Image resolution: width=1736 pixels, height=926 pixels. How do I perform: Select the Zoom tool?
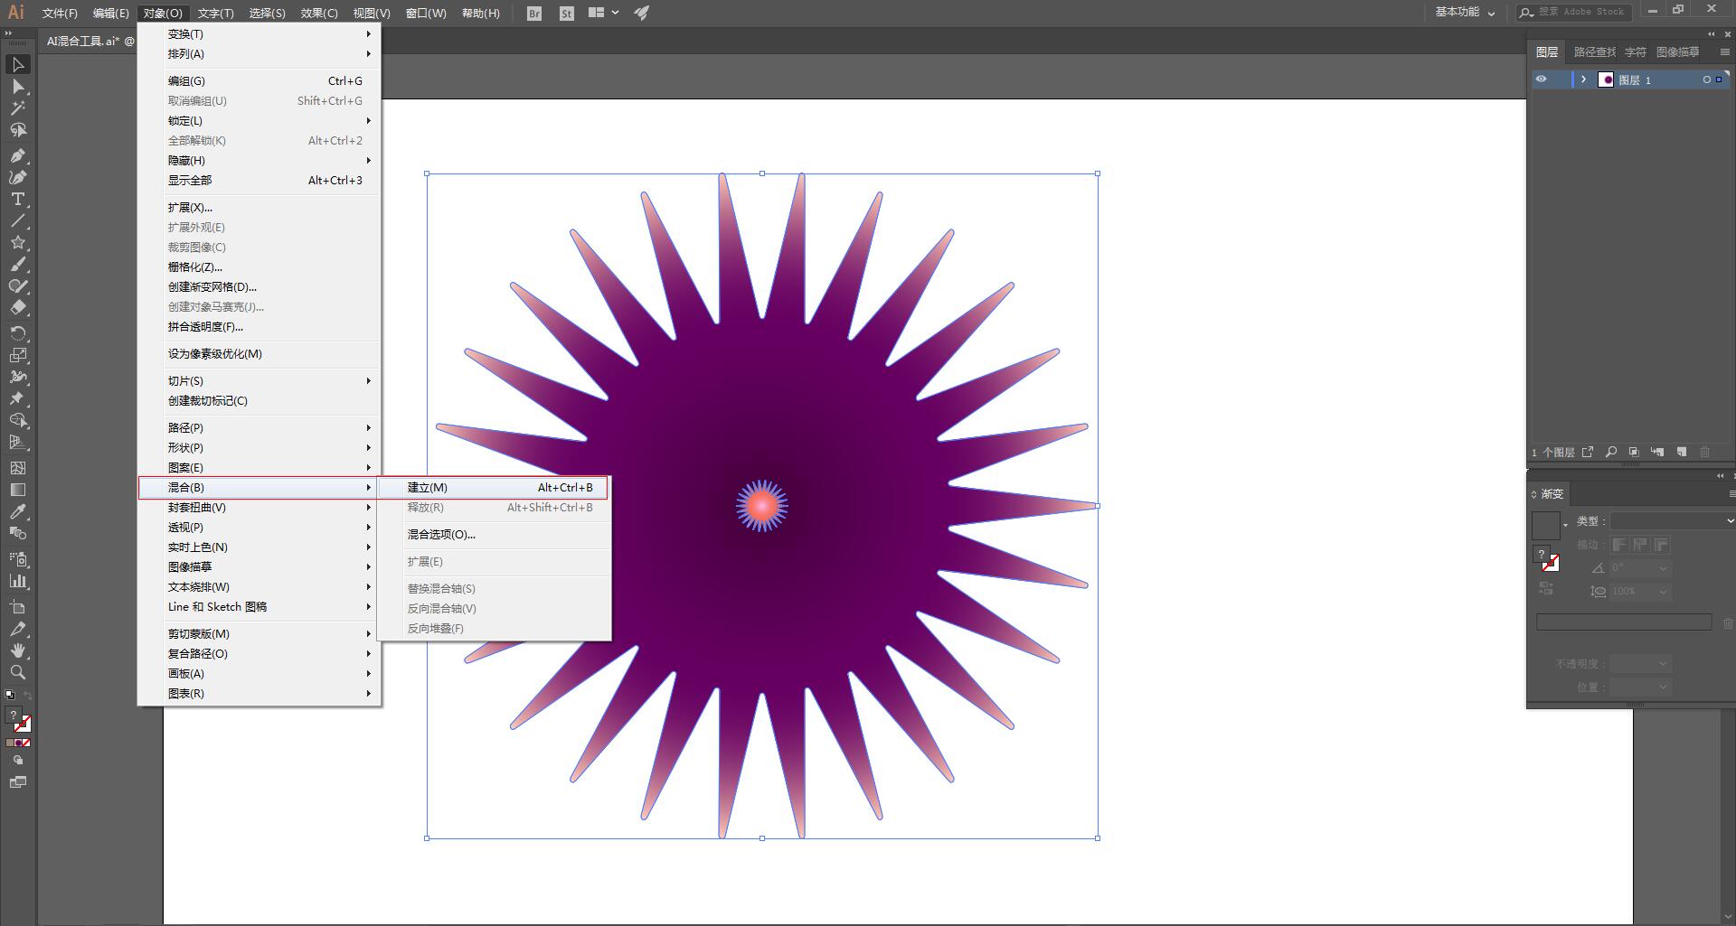click(x=17, y=672)
